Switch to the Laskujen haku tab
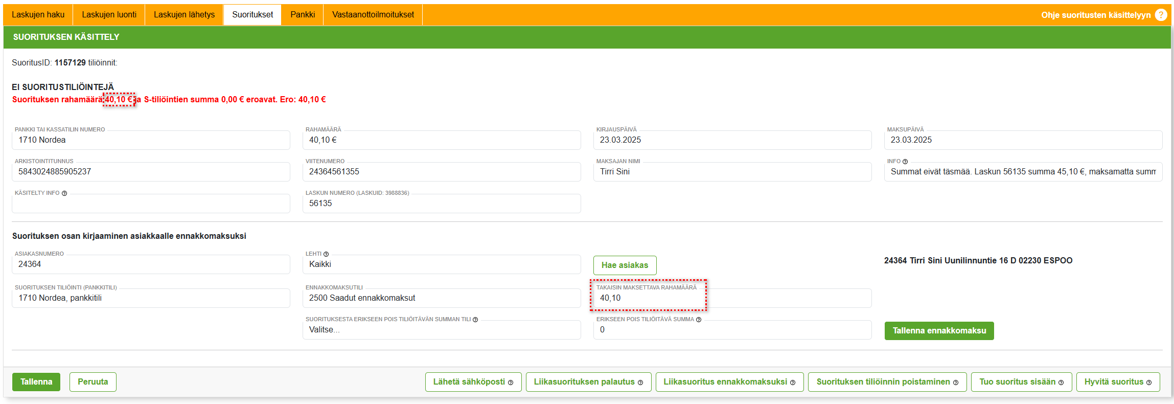 point(38,14)
